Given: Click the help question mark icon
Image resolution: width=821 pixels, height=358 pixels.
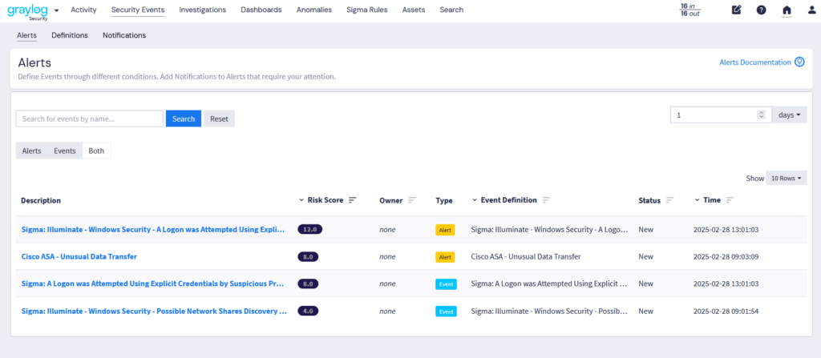Looking at the screenshot, I should pos(761,10).
